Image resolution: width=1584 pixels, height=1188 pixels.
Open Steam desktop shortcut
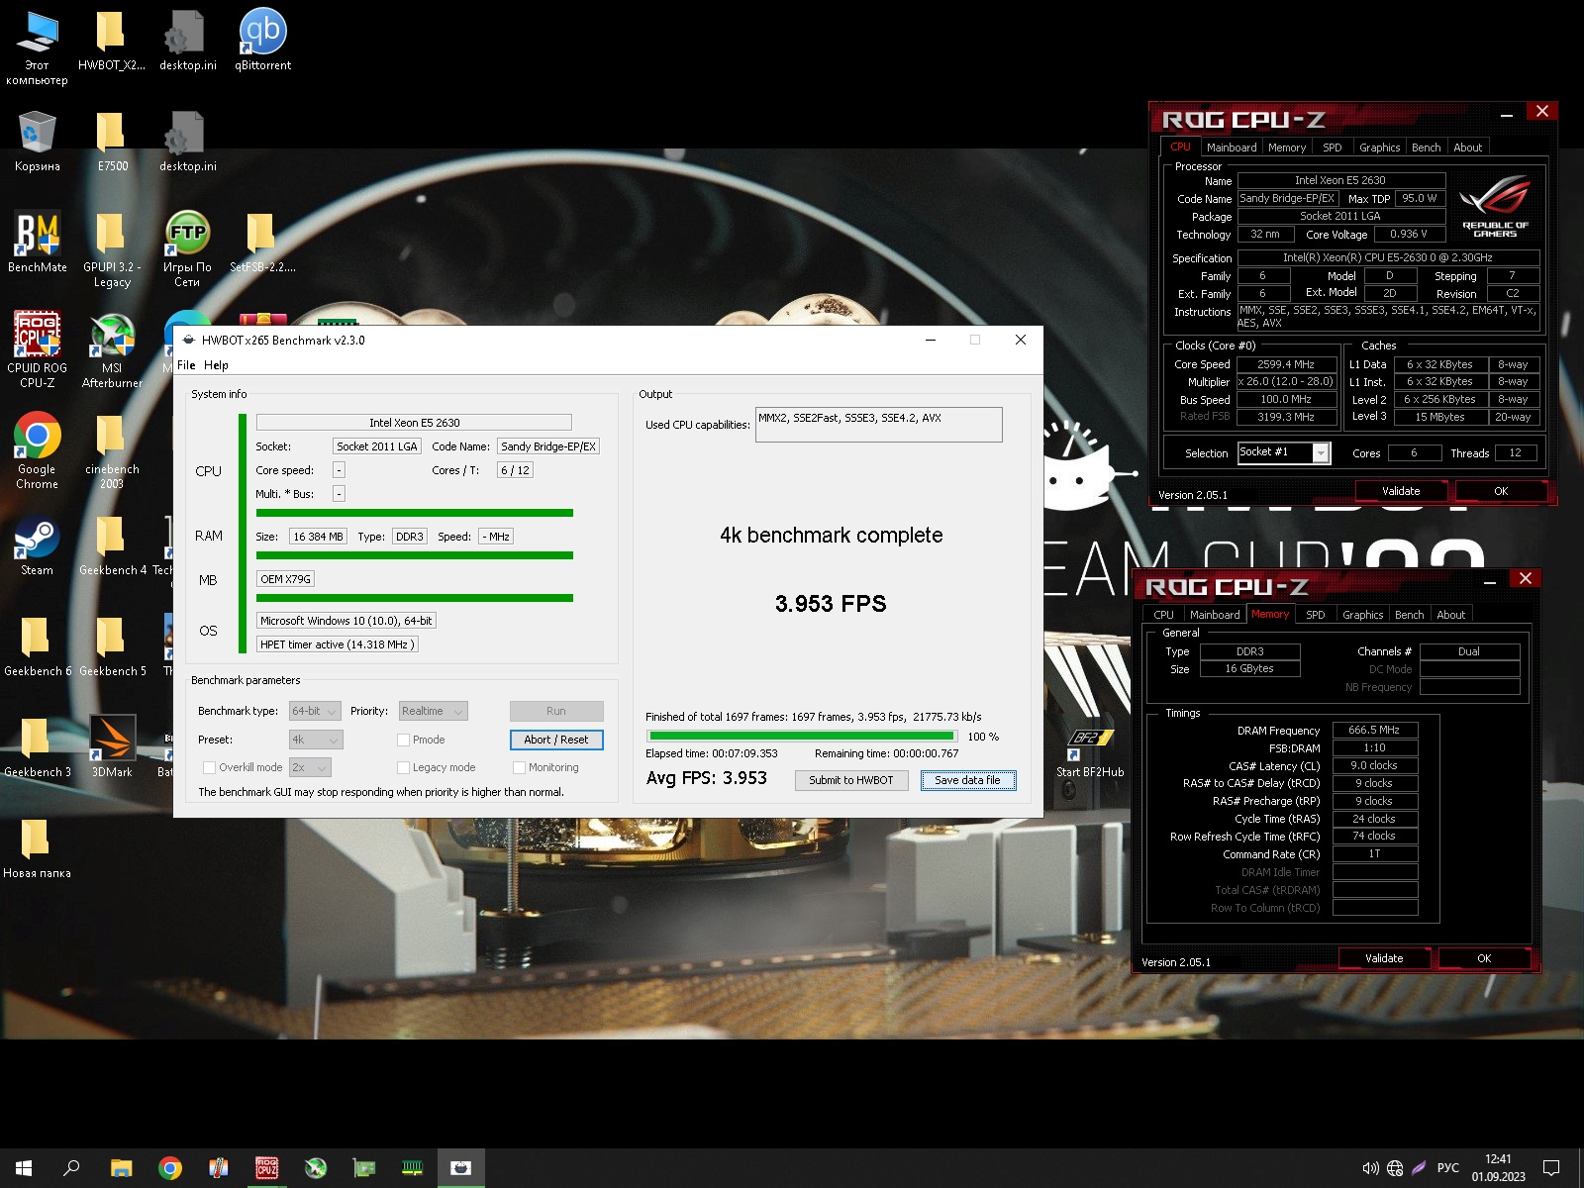pyautogui.click(x=38, y=545)
